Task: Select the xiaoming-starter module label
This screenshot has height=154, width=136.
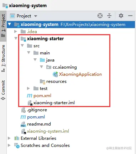Action: point(46,39)
